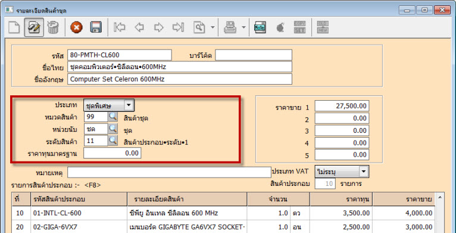Click the ราคาขาย column header in table
456x233 pixels.
(404, 199)
